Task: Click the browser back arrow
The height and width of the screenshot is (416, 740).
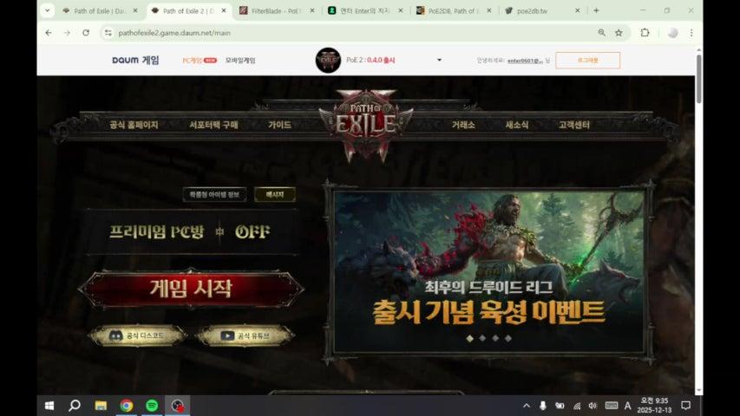Action: pos(49,33)
